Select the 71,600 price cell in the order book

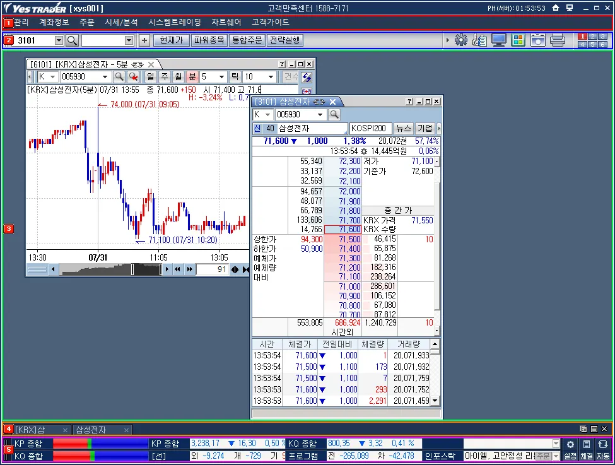pyautogui.click(x=343, y=229)
